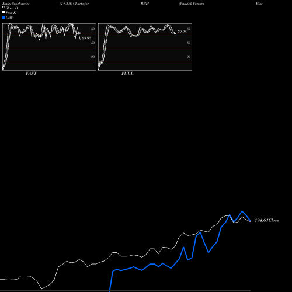This screenshot has width=292, height=292.
Task: Click the FULL chart label
Action: coord(127,73)
